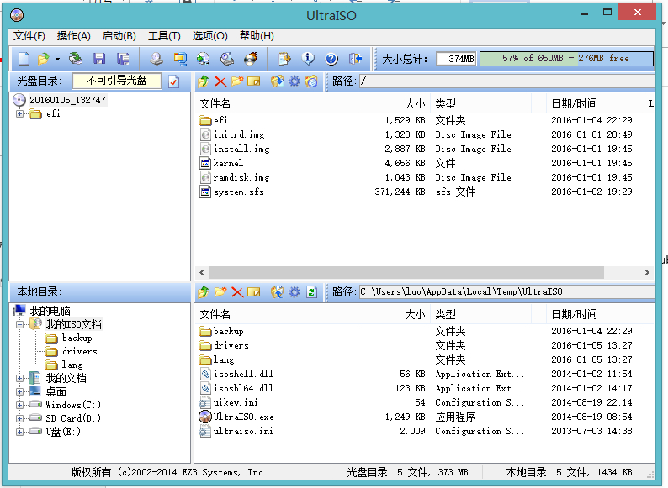668x488 pixels.
Task: Select system.sfs in the disc file list
Action: 239,192
